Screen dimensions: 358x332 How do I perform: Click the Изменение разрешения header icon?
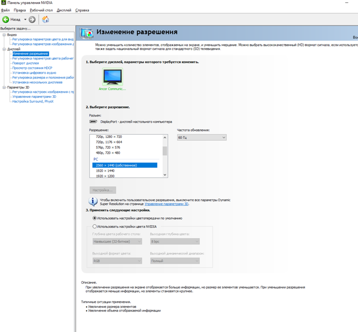click(87, 33)
